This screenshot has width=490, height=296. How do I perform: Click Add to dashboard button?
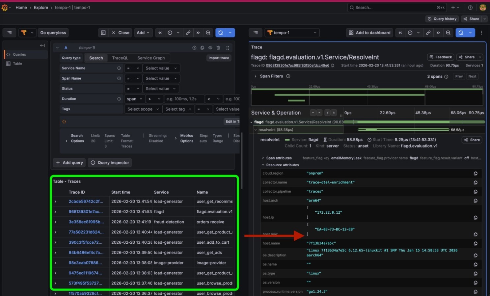coord(369,33)
